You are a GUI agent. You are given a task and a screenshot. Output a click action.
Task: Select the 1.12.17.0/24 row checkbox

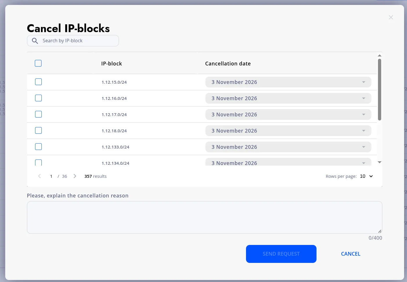click(38, 114)
